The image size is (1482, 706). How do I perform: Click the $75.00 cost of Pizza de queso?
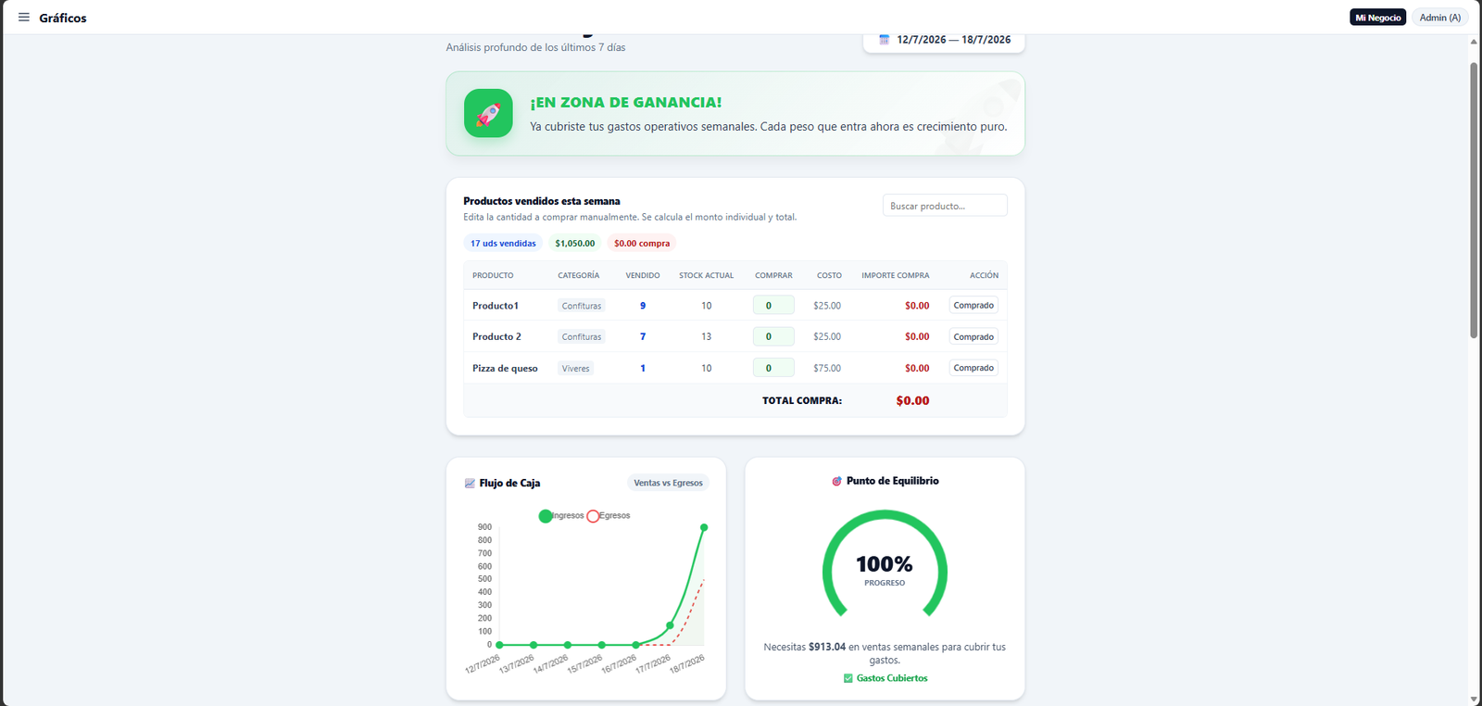point(827,369)
